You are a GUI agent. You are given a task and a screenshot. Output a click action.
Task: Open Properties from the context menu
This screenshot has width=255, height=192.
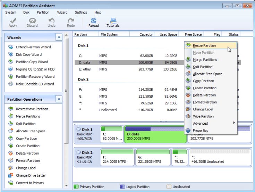click(x=211, y=131)
